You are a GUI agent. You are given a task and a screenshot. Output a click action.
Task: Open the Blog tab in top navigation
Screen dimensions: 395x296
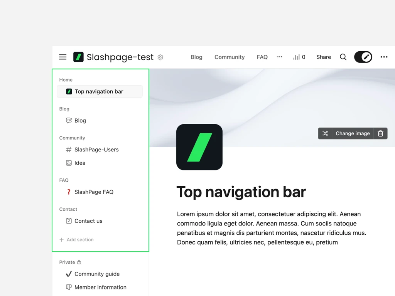pyautogui.click(x=196, y=57)
